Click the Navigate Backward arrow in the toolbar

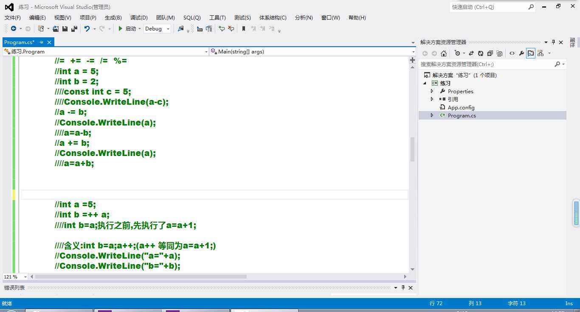click(14, 28)
